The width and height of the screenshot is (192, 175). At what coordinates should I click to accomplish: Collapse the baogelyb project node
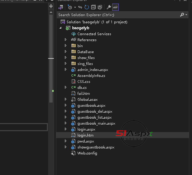pos(61,28)
